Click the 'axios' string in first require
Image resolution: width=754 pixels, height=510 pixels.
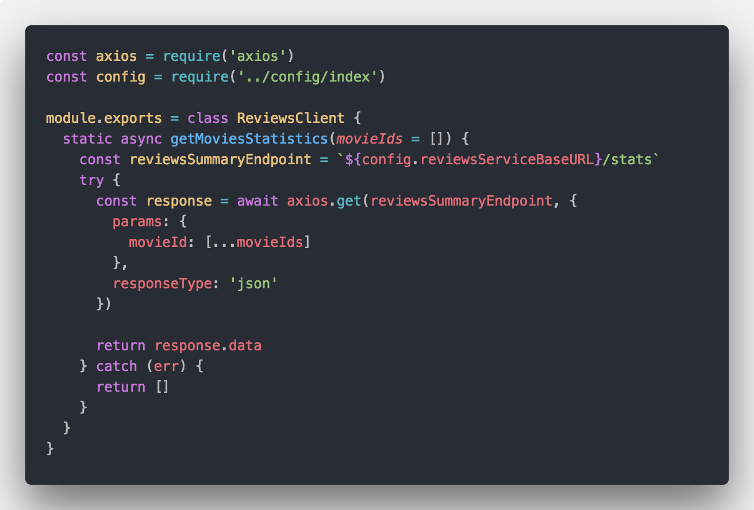click(259, 56)
